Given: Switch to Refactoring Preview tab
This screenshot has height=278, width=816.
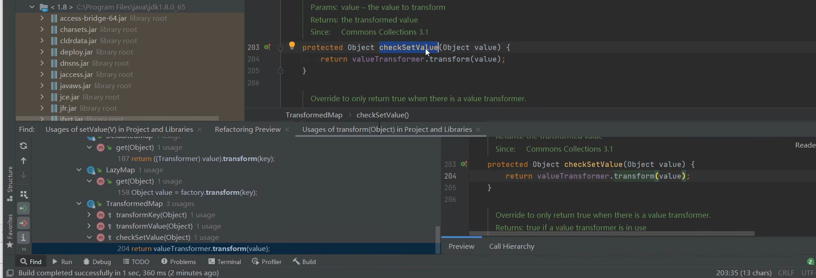Looking at the screenshot, I should [248, 130].
